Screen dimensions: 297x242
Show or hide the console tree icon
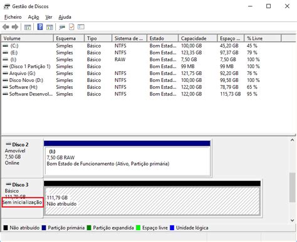[28, 27]
